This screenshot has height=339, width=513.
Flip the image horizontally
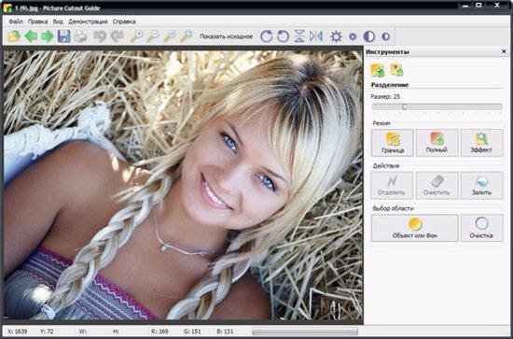(x=316, y=36)
